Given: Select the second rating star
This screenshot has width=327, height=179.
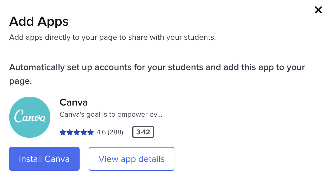Looking at the screenshot, I should pos(69,132).
